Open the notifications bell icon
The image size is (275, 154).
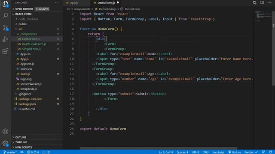coord(270,152)
